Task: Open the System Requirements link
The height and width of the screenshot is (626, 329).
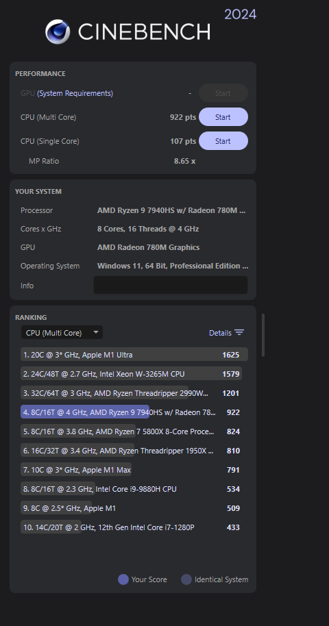Action: (x=75, y=93)
